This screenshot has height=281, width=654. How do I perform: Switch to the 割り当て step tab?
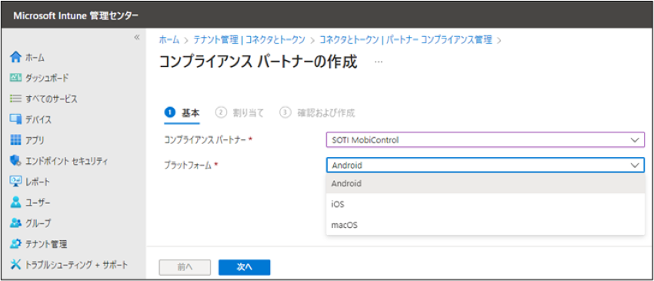[x=240, y=112]
